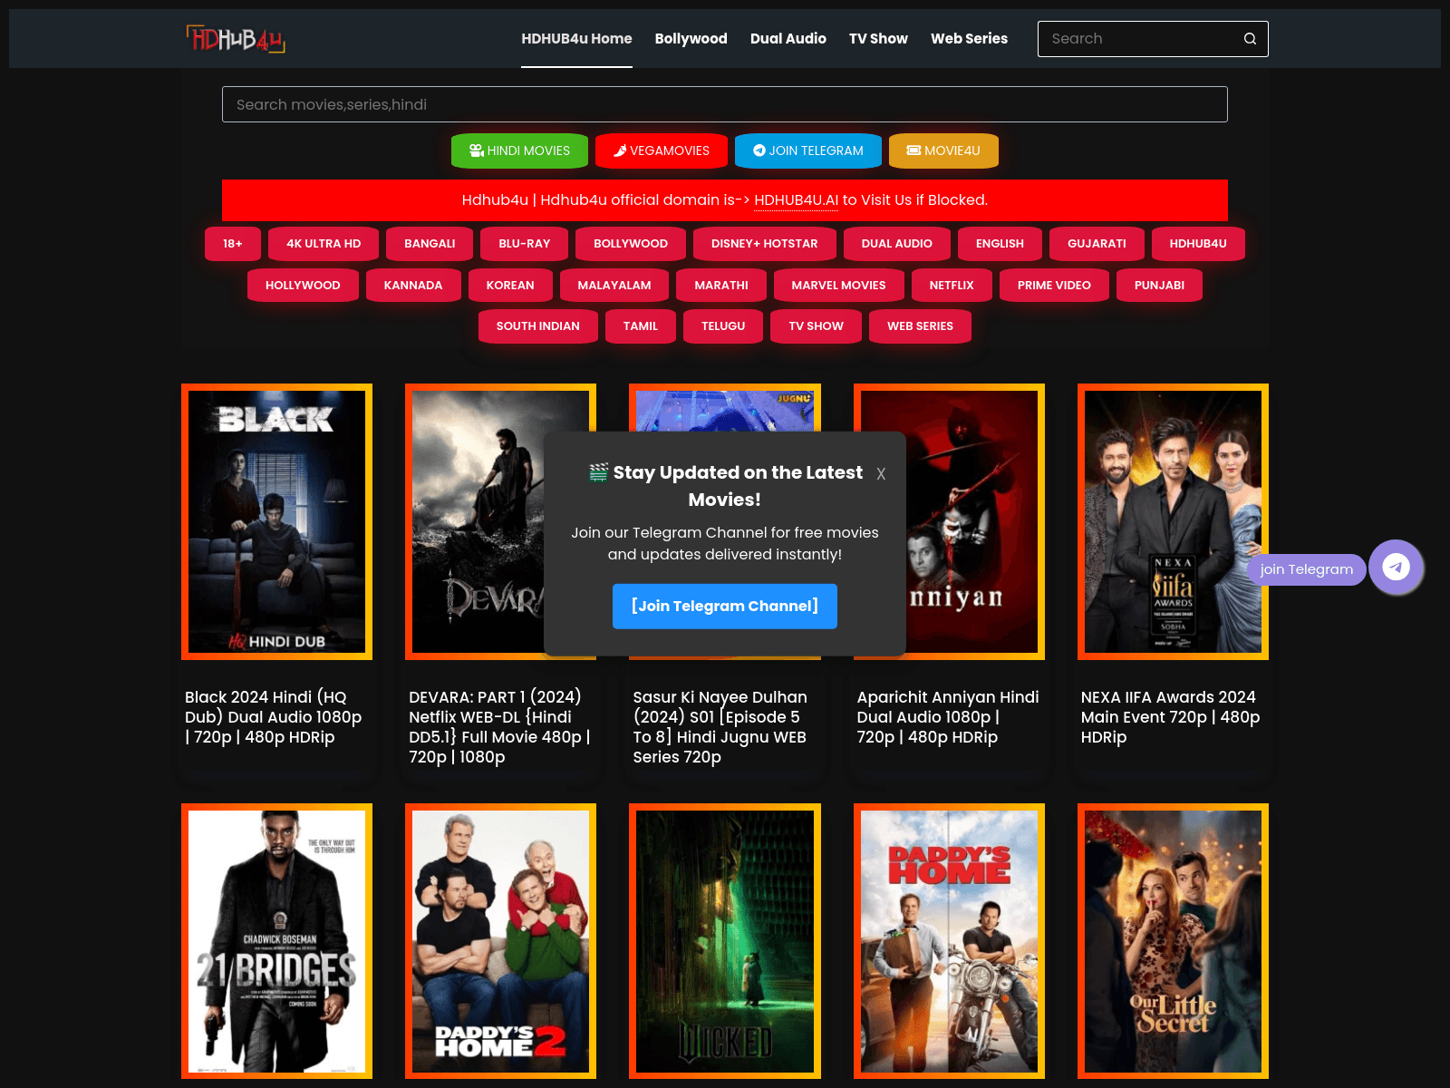Click the search magnifier icon in header
Viewport: 1450px width, 1088px height.
pos(1250,39)
